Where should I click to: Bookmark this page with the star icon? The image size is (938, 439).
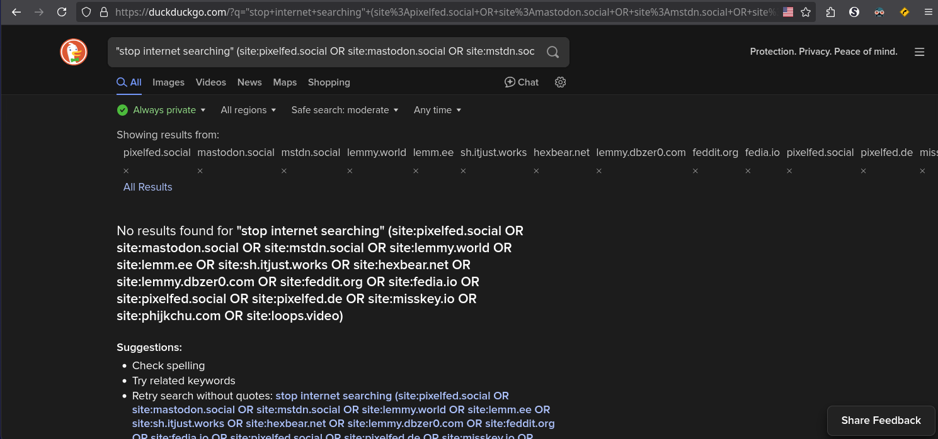click(806, 12)
